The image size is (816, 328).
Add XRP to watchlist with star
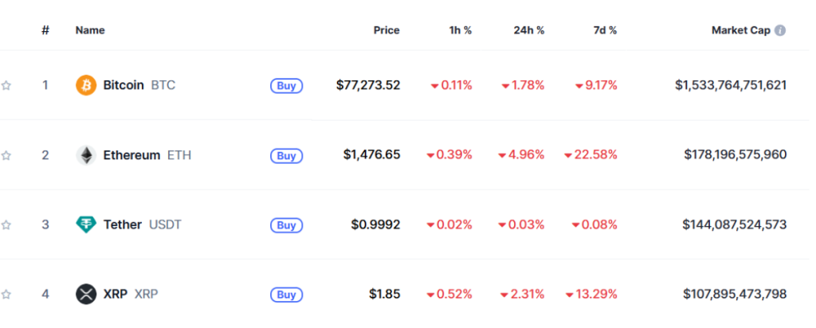pyautogui.click(x=6, y=295)
